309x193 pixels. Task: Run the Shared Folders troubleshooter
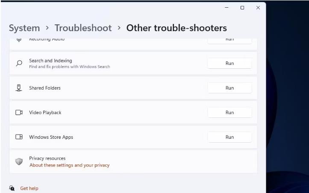(x=230, y=88)
